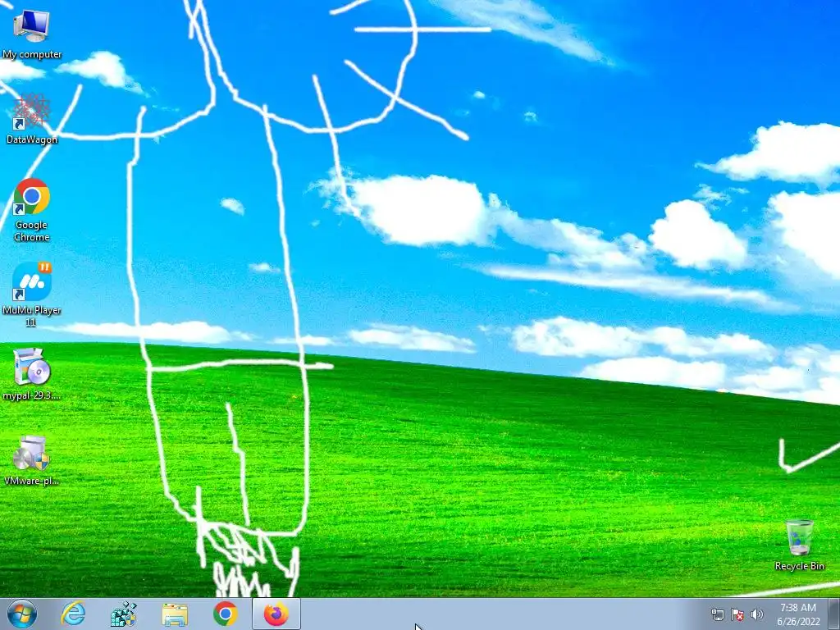Open the clock showing 7:38 AM
The image size is (840, 630).
point(798,614)
